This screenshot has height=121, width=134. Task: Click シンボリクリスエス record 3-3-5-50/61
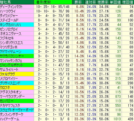pos(54,43)
